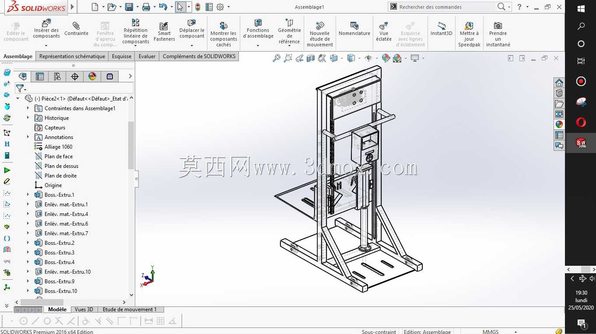
Task: Open Fonctions d'assemblage
Action: (258, 33)
